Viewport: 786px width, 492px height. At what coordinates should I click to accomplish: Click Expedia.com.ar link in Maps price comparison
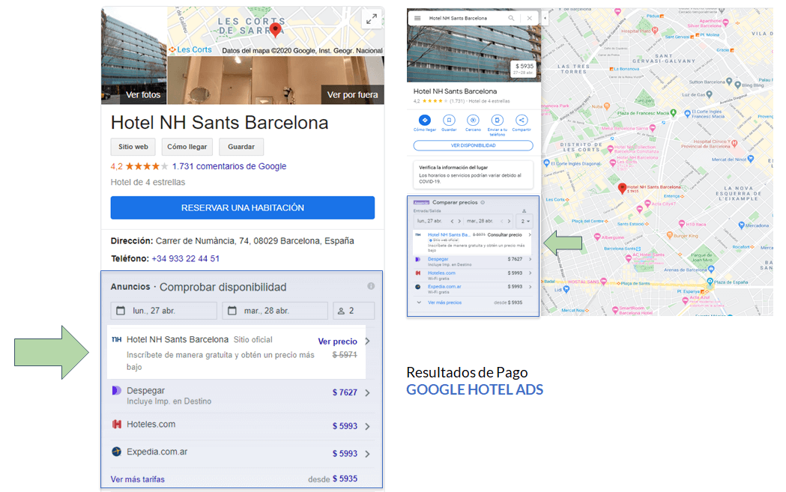444,287
